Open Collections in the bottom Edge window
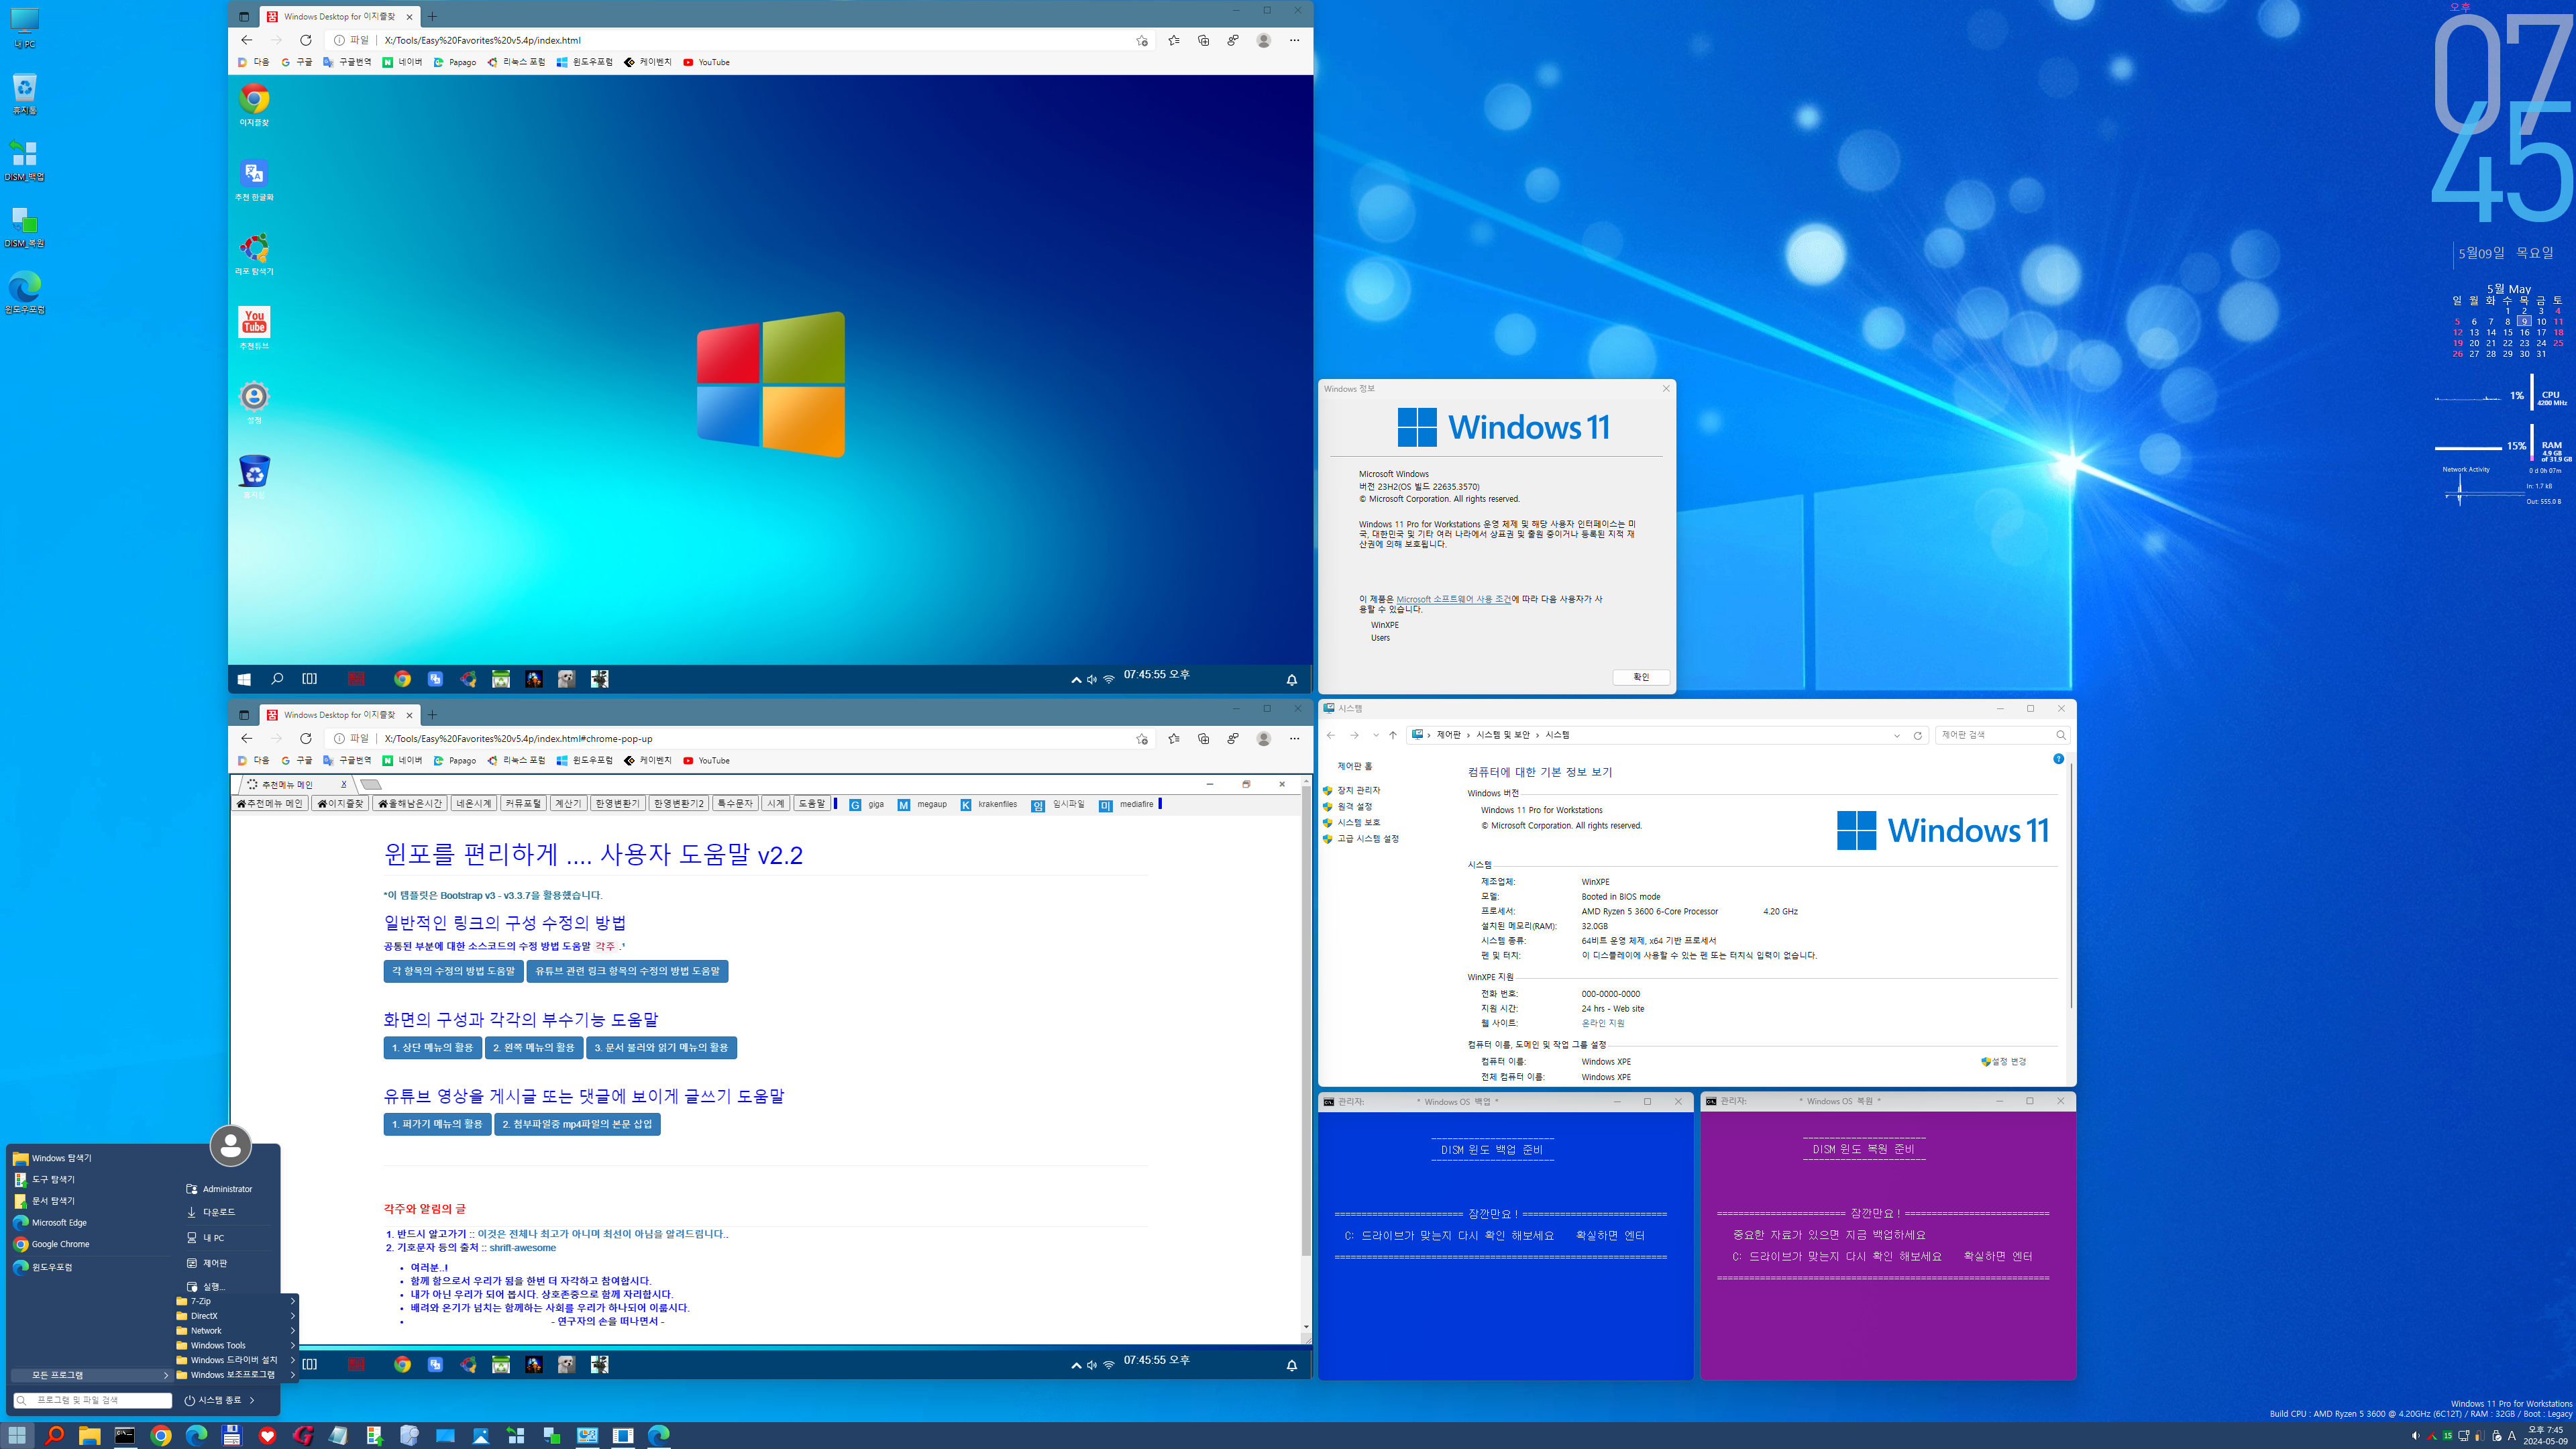2576x1449 pixels. click(1204, 738)
